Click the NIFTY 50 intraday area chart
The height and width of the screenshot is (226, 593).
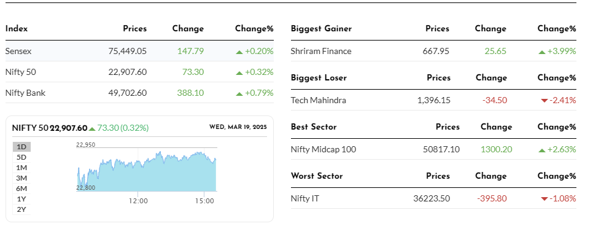[147, 171]
